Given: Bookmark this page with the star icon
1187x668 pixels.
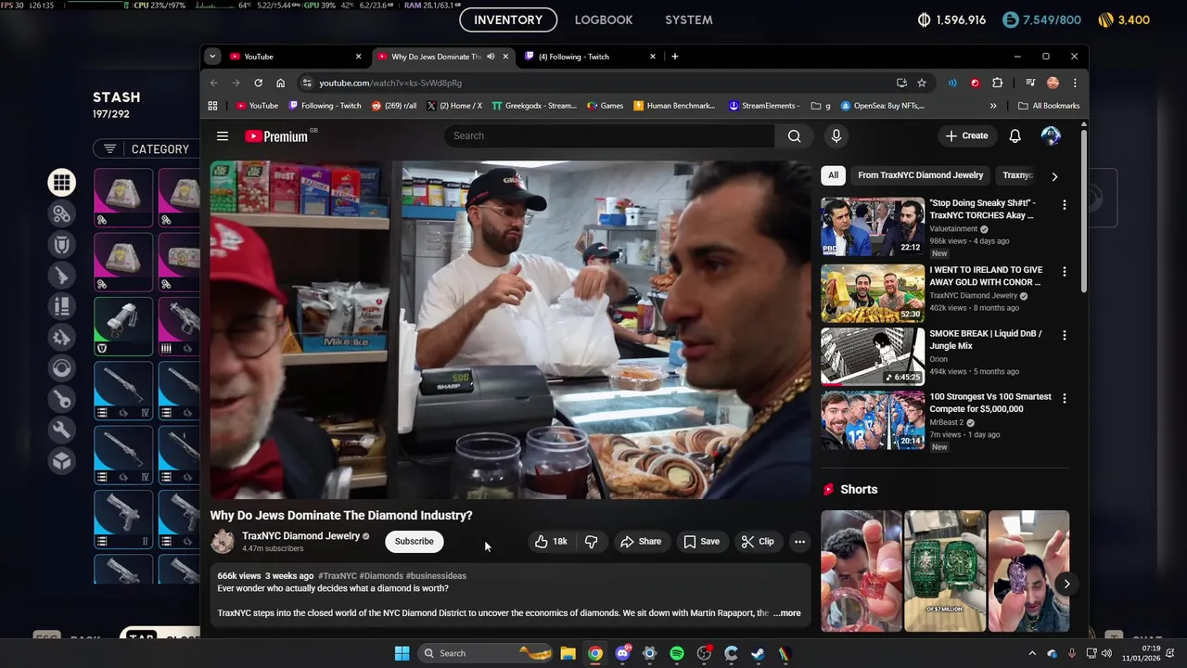Looking at the screenshot, I should 921,83.
